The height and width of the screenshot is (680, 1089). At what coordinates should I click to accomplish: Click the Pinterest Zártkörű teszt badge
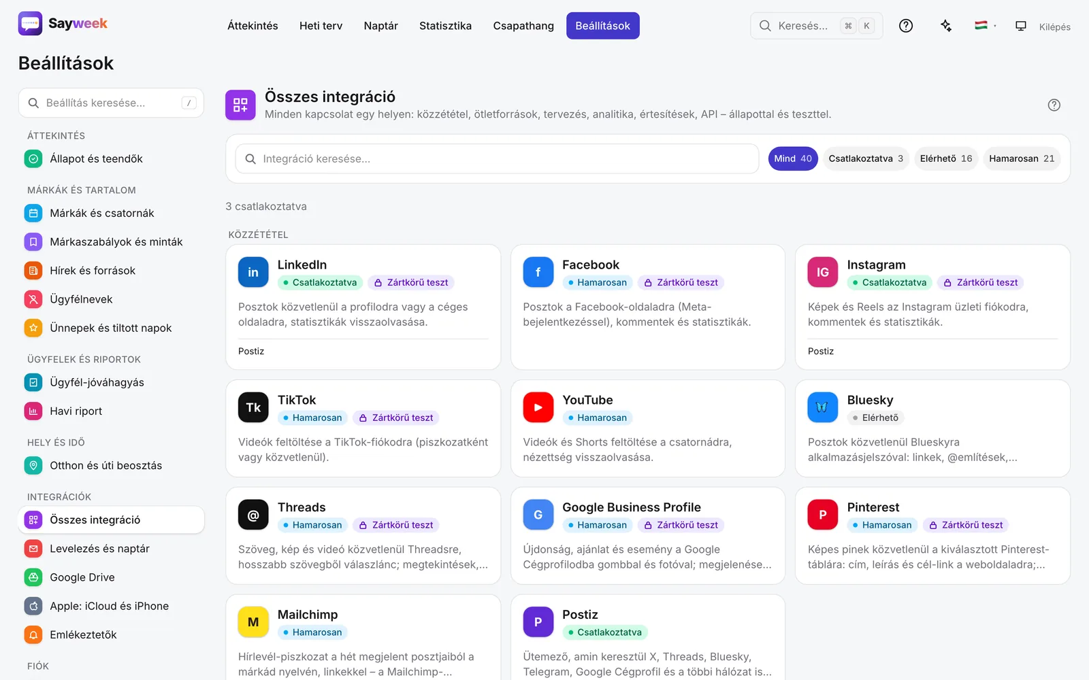coord(966,525)
